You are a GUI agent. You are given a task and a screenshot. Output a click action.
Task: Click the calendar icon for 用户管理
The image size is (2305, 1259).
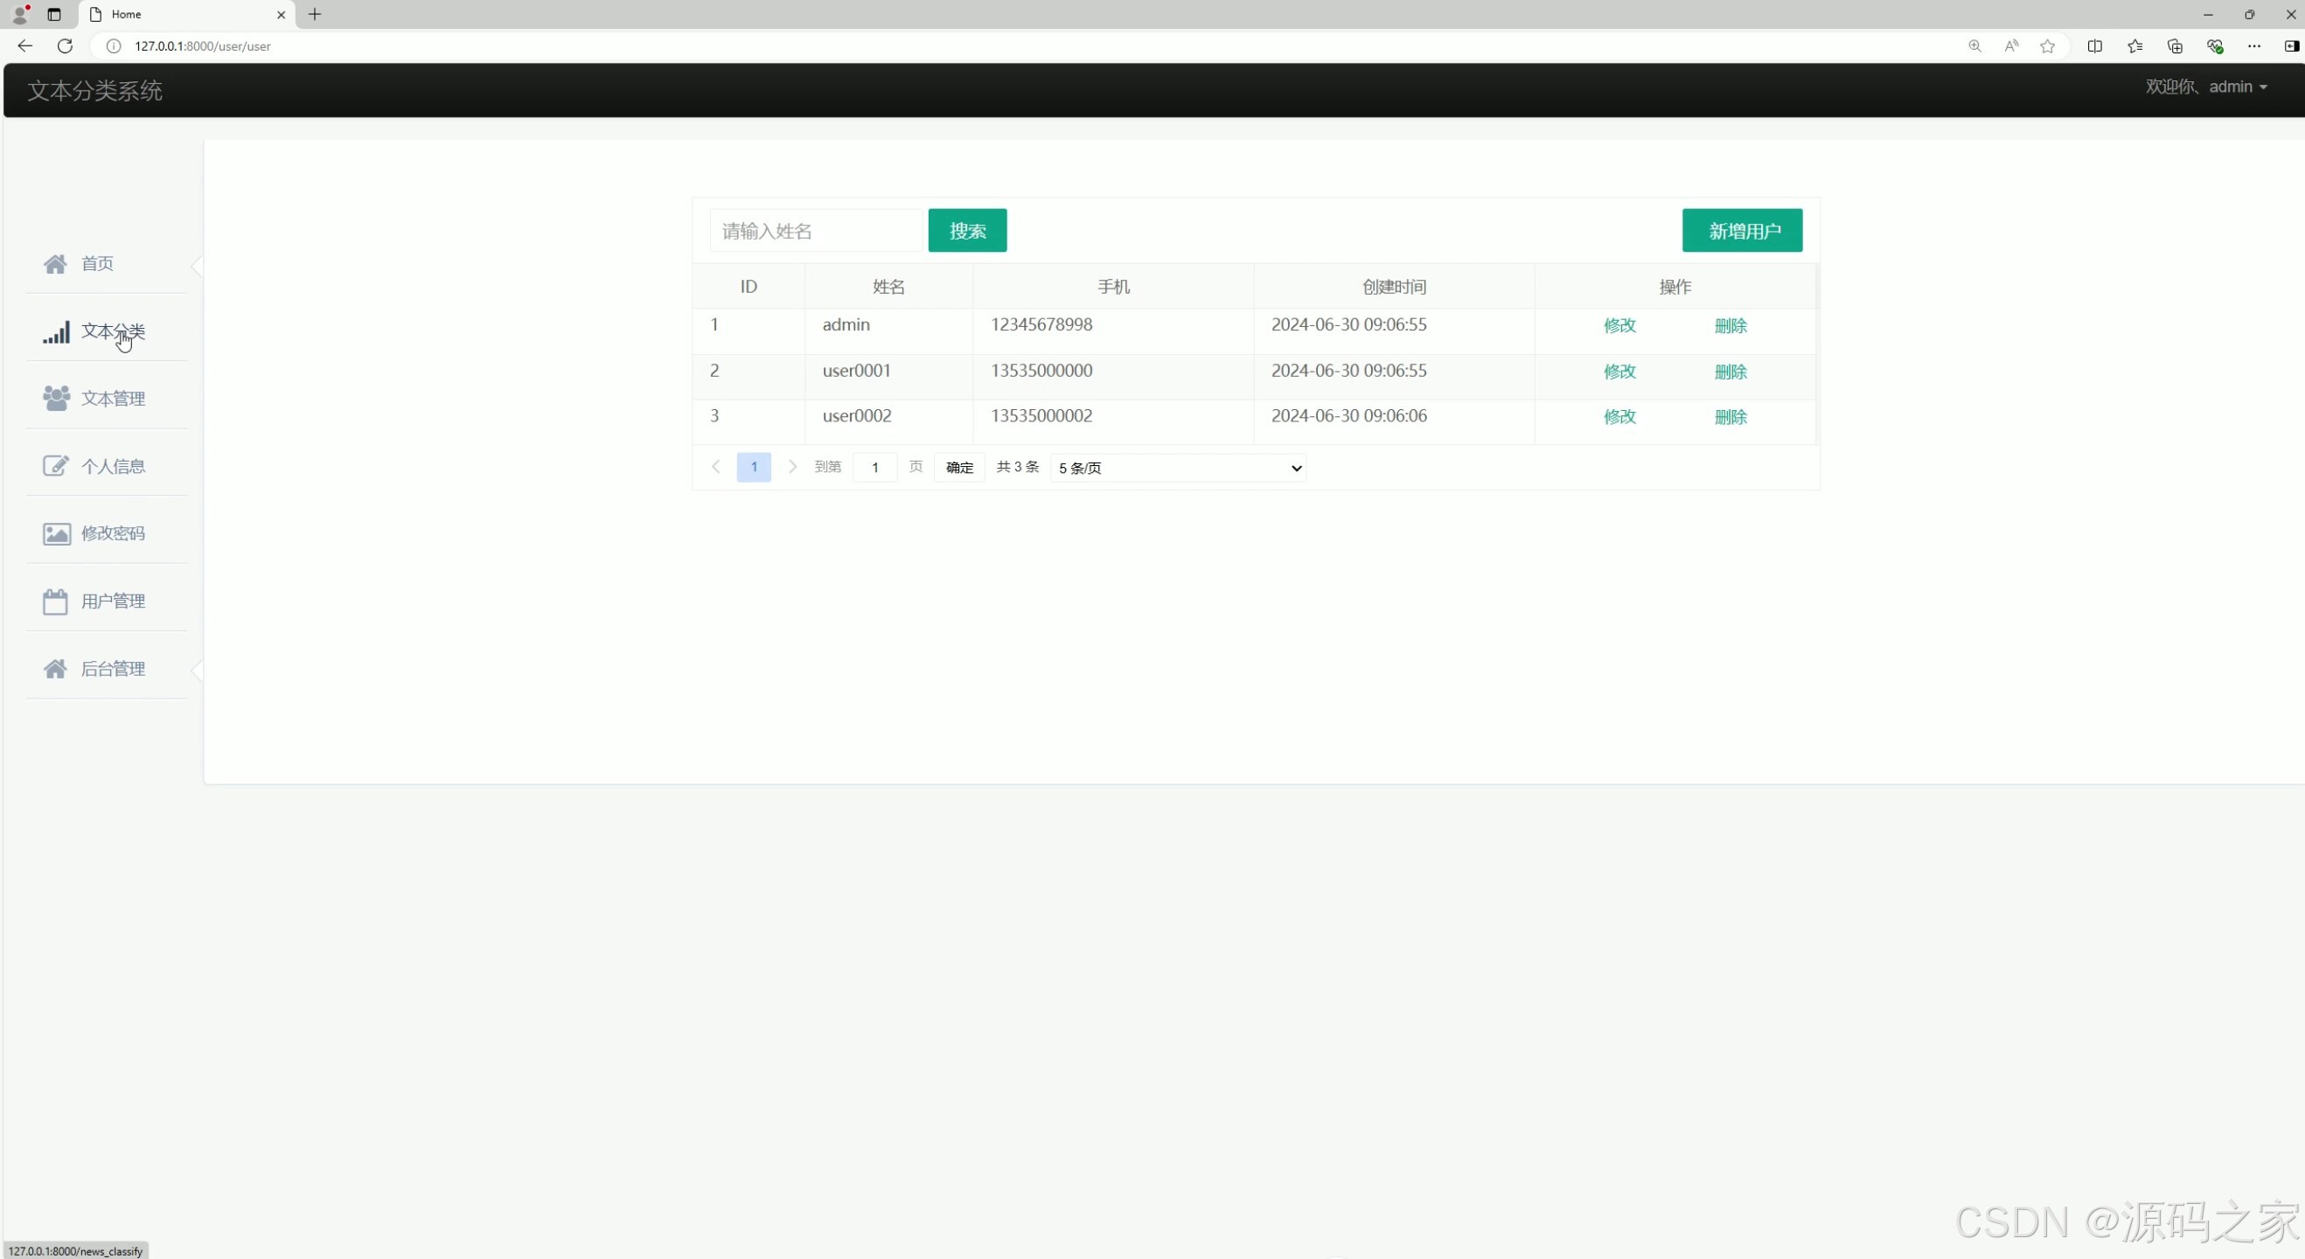[55, 602]
